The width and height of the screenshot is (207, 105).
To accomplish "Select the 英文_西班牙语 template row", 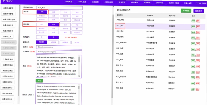I will [160, 77].
